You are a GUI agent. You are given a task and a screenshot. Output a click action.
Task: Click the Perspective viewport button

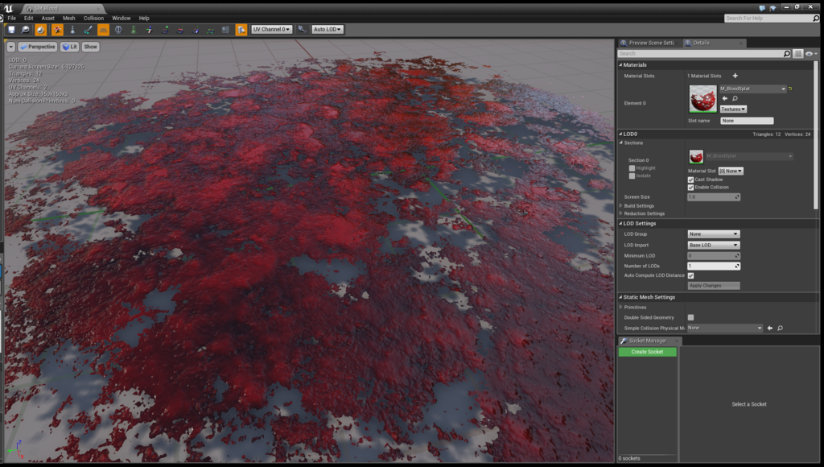click(38, 47)
